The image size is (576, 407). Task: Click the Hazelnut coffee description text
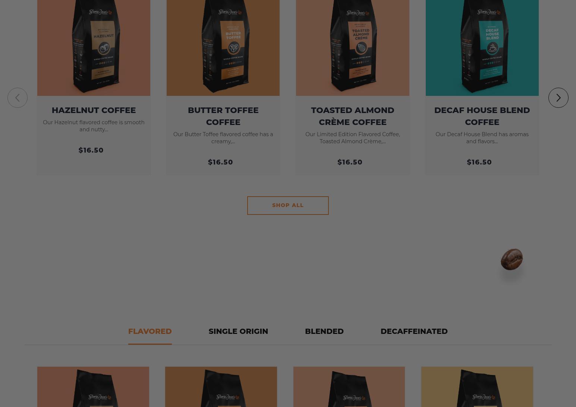94,126
